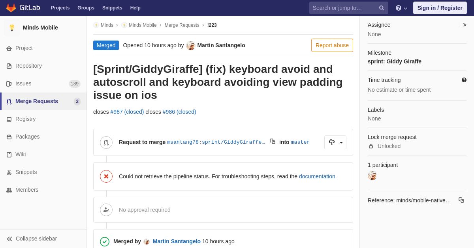Select Issues in the sidebar
The height and width of the screenshot is (248, 474).
[43, 83]
